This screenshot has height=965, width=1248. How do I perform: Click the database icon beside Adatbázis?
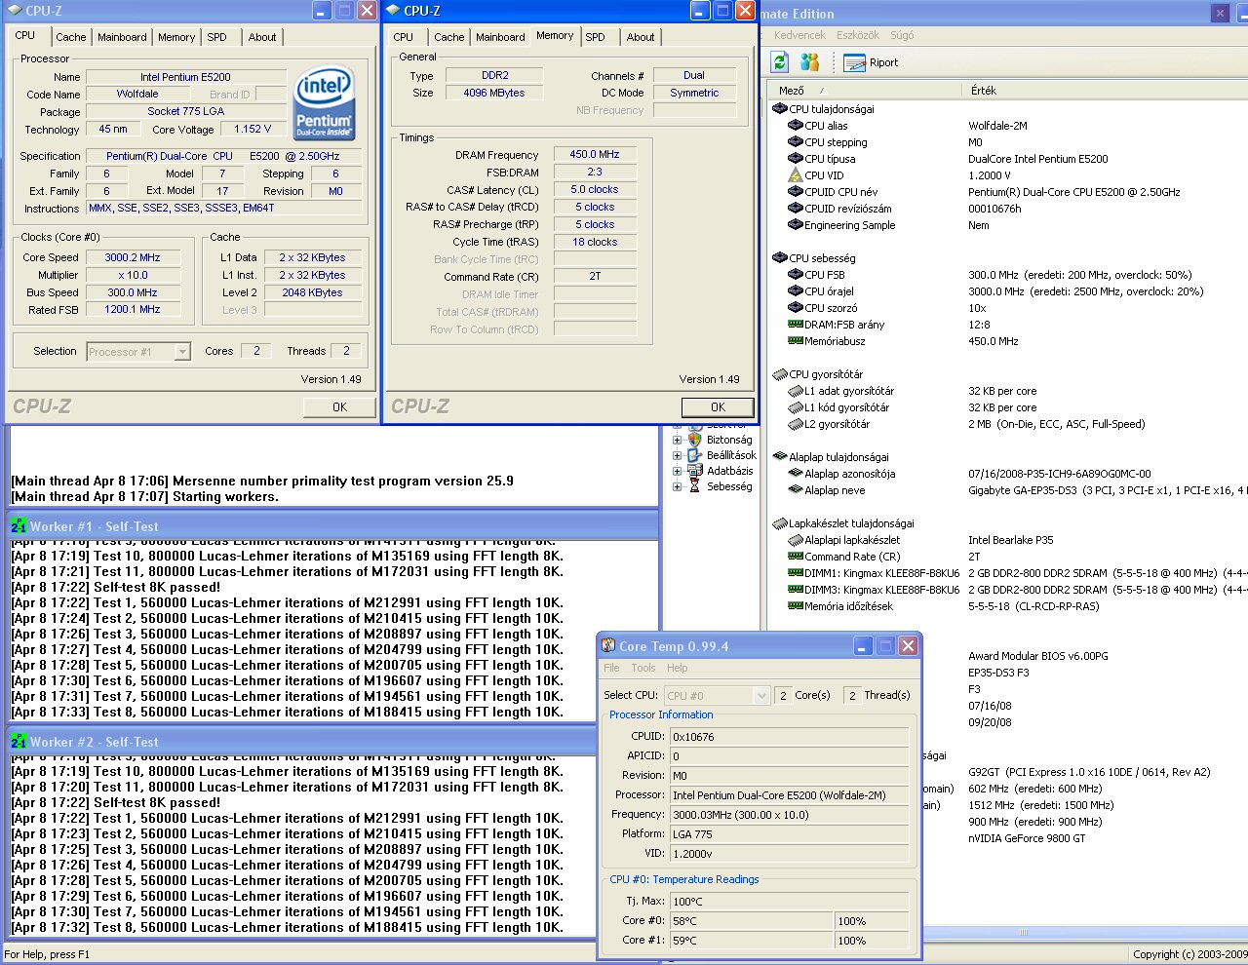694,471
